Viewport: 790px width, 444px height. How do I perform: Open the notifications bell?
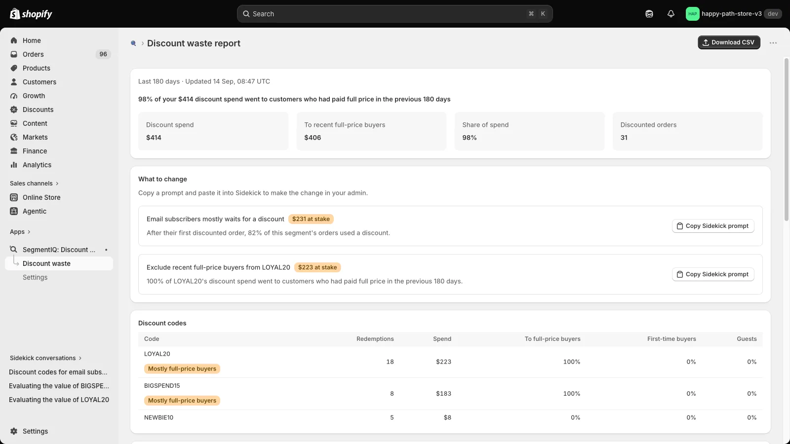pyautogui.click(x=671, y=14)
